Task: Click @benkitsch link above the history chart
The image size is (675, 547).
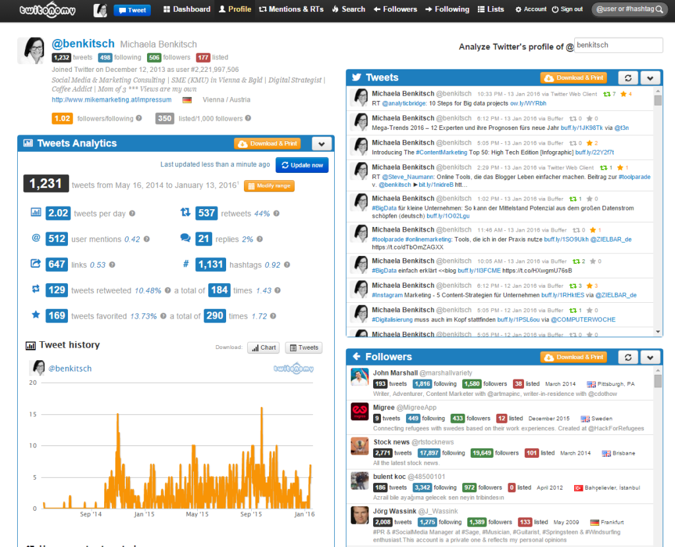Action: (x=70, y=369)
